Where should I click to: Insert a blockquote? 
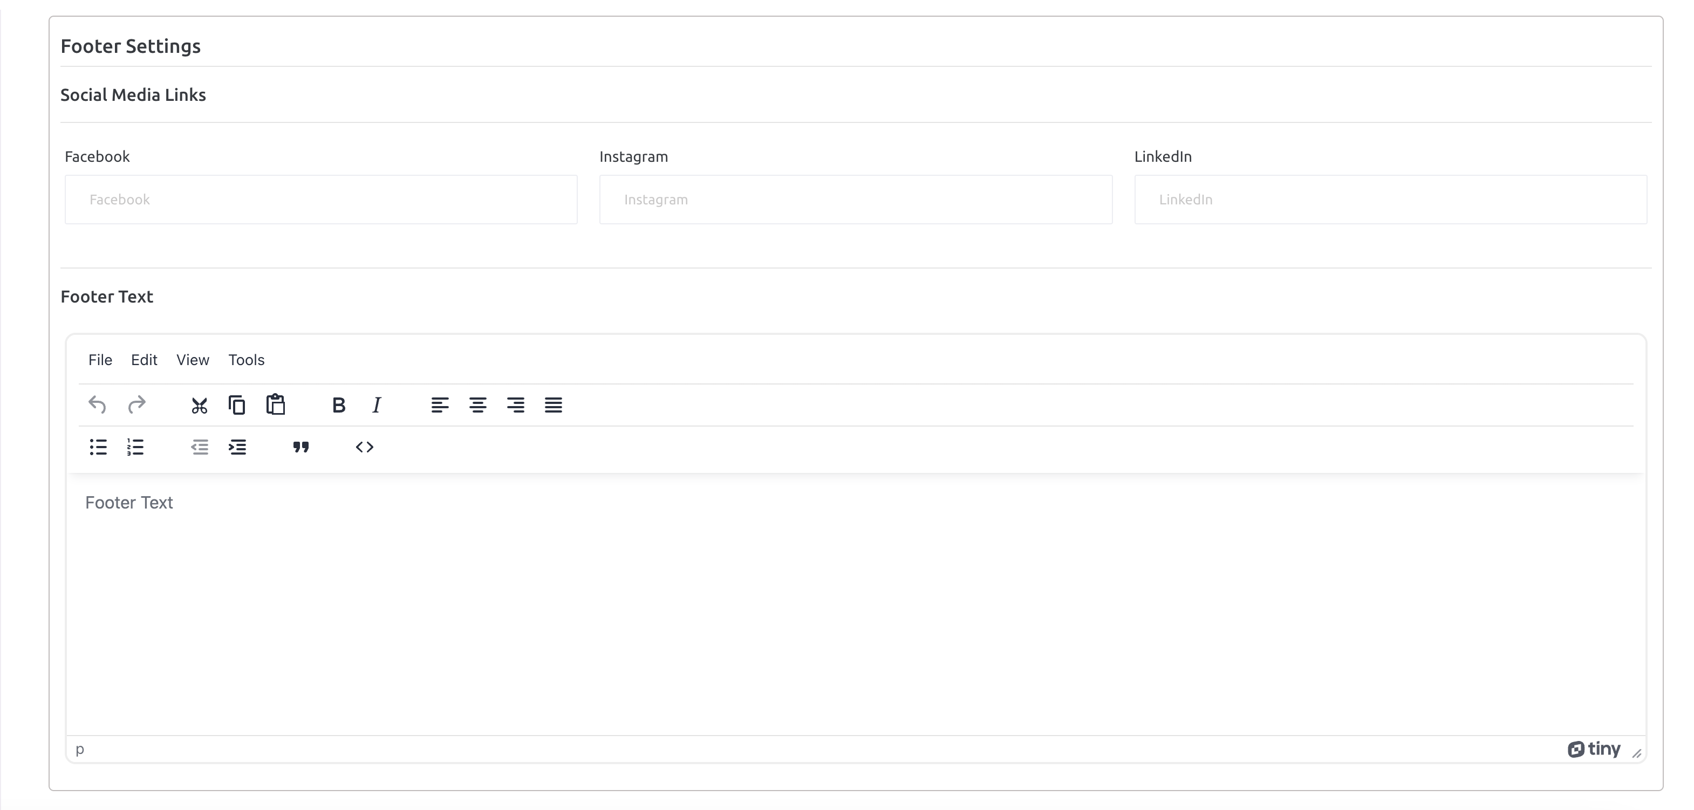tap(301, 447)
